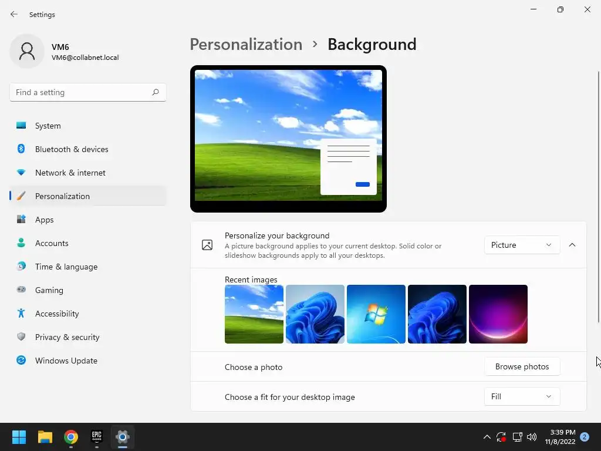Click the Accessibility figure icon
601x451 pixels.
(21, 314)
